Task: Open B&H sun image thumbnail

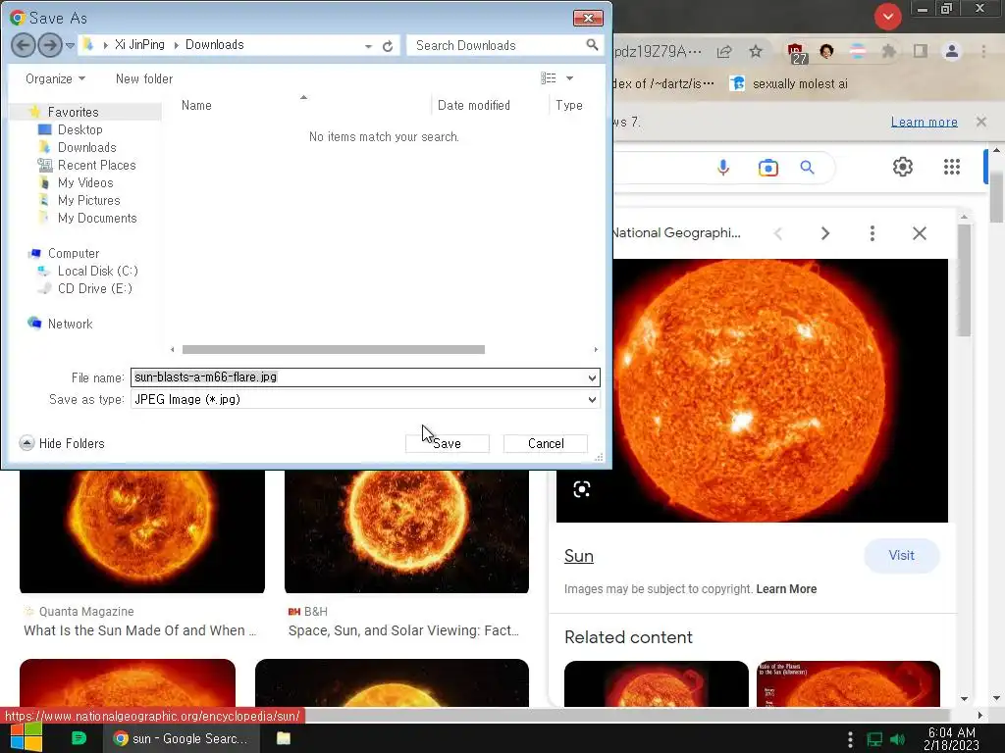Action: click(406, 531)
